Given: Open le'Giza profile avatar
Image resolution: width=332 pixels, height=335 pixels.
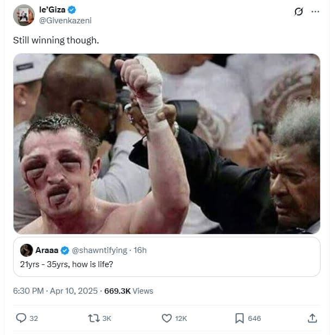Looking at the screenshot, I should (24, 15).
